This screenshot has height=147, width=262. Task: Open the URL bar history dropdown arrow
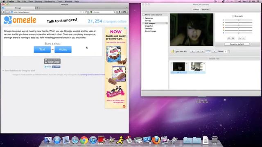pos(83,12)
